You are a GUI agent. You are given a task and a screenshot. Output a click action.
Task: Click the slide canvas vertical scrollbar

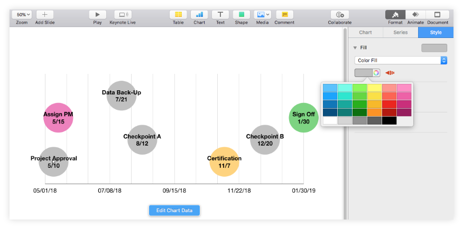(x=345, y=123)
